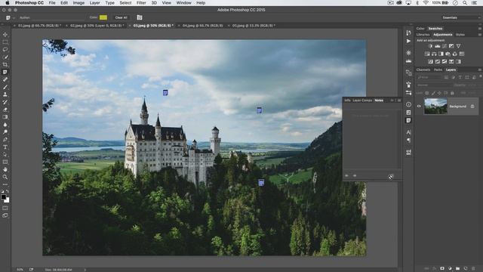Toggle filter for type layers

[460, 77]
